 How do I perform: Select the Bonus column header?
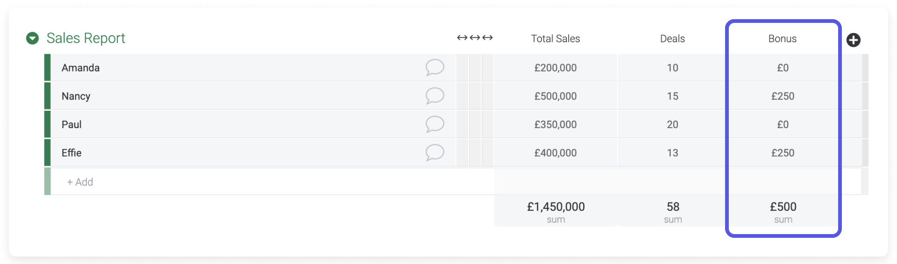pyautogui.click(x=783, y=39)
